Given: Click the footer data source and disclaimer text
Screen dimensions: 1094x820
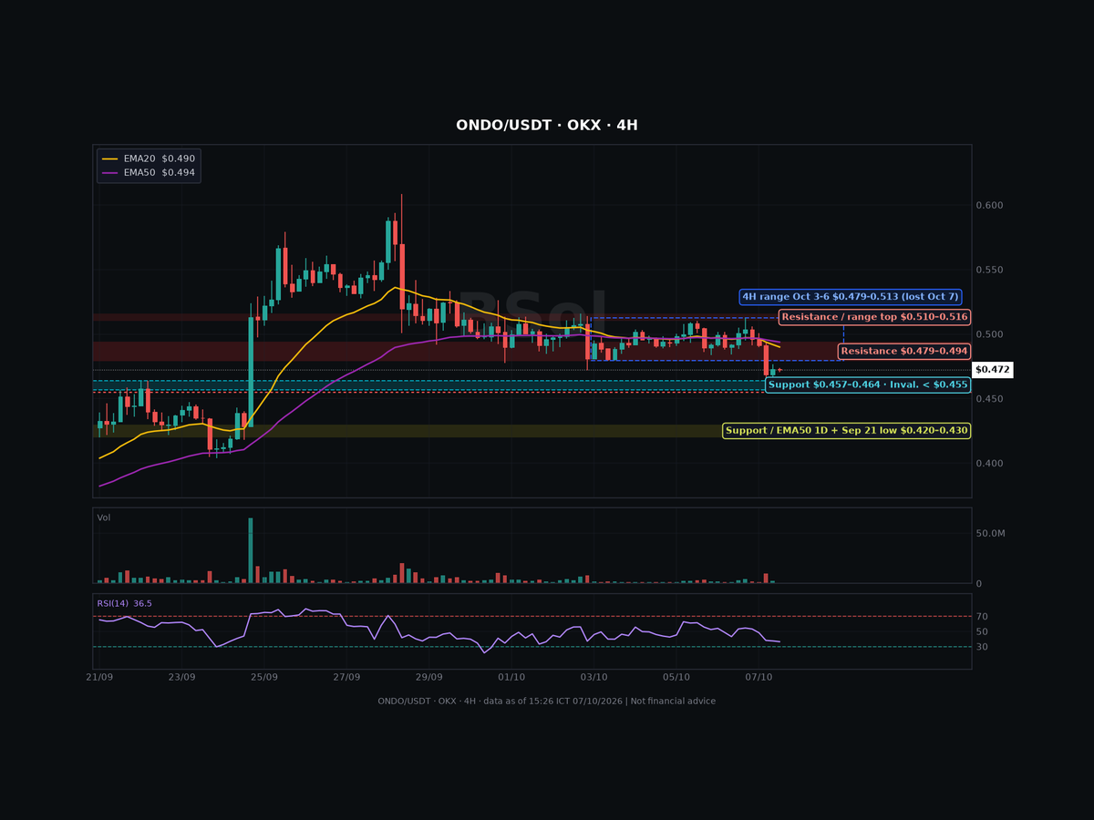Looking at the screenshot, I should point(547,701).
